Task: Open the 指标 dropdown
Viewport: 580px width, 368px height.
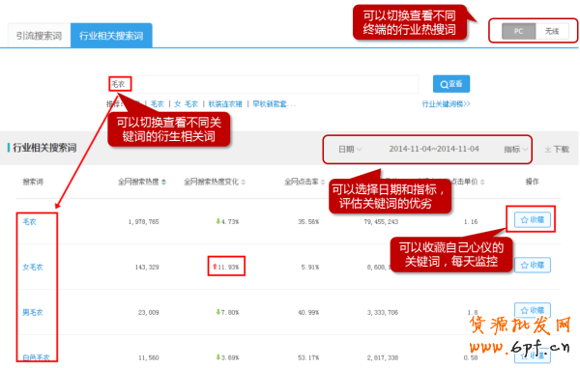Action: tap(515, 150)
